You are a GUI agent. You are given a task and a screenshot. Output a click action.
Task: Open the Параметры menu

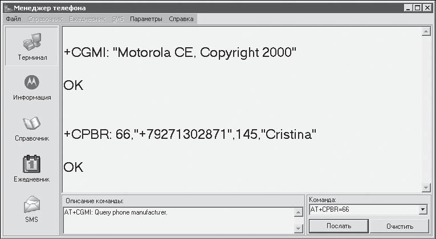point(146,19)
